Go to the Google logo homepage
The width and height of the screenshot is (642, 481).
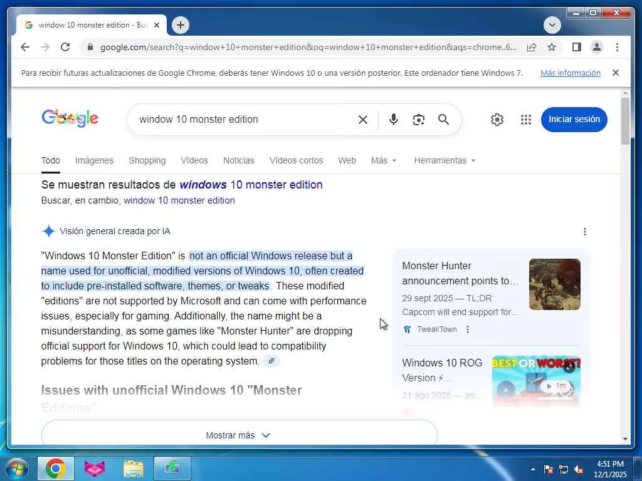(70, 118)
